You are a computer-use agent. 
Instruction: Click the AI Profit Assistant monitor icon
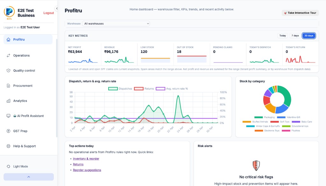point(8,116)
